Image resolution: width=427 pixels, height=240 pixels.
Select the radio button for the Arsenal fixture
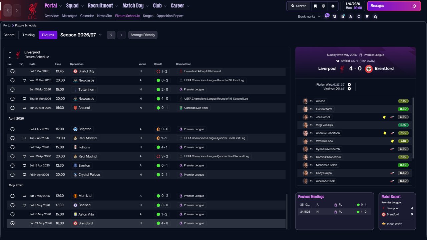(x=12, y=108)
